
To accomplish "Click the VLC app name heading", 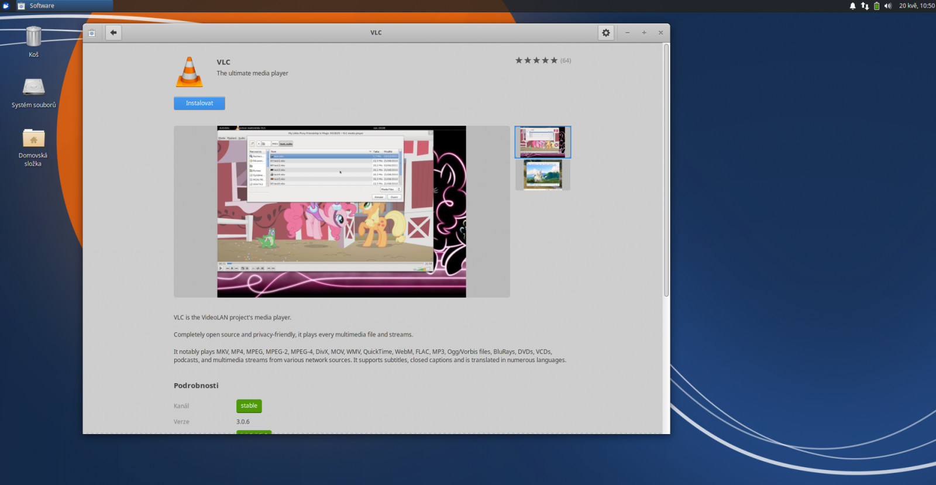I will pos(223,62).
